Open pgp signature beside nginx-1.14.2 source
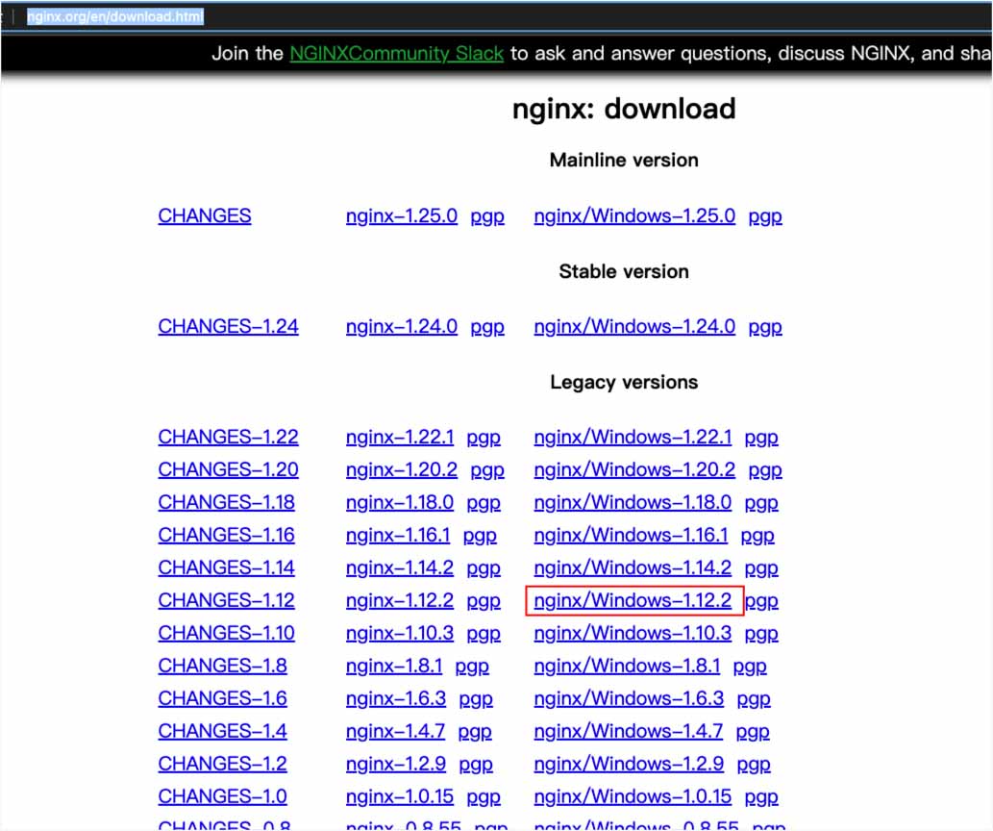993x831 pixels. coord(484,569)
